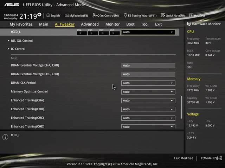Click the CHB value box for tCCD_L

tap(93, 33)
